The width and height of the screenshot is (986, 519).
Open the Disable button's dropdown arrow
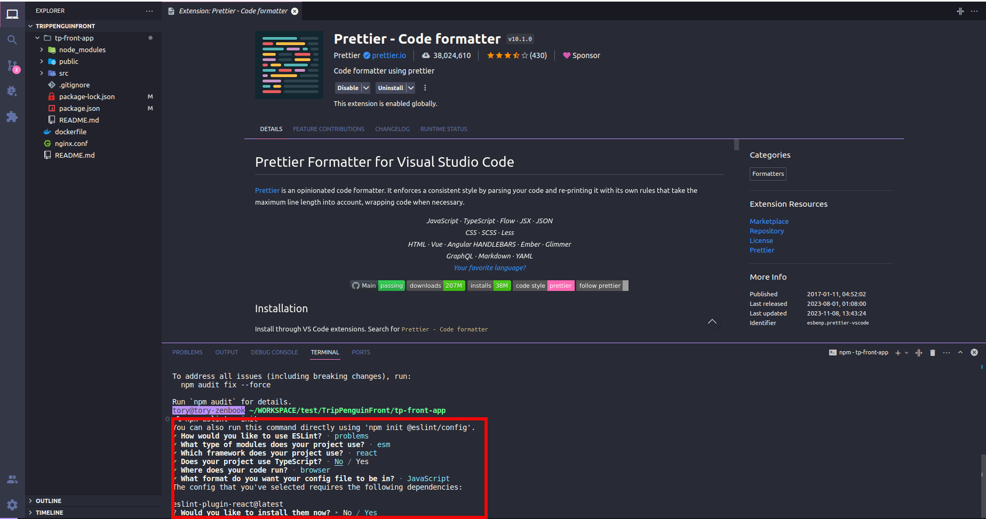click(366, 88)
